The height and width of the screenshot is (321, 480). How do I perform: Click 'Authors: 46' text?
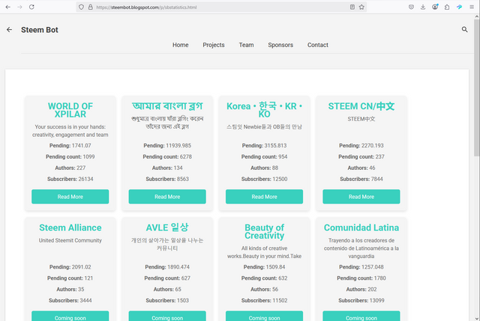(x=361, y=168)
